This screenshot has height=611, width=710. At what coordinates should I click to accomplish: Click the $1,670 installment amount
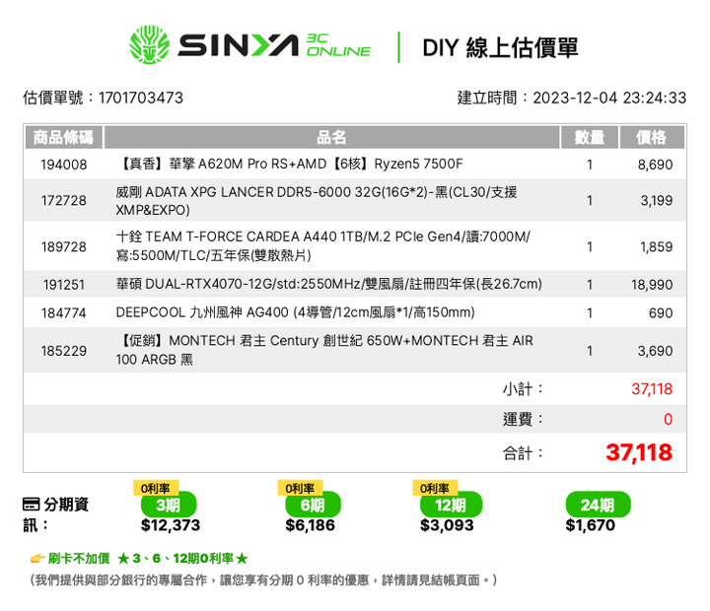coord(591,525)
